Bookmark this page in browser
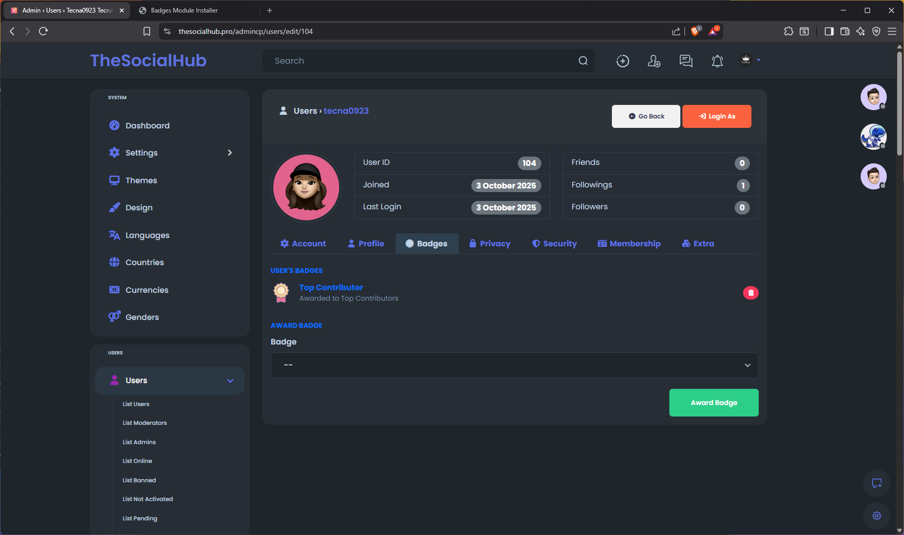Screen dimensions: 904x535 (x=147, y=31)
